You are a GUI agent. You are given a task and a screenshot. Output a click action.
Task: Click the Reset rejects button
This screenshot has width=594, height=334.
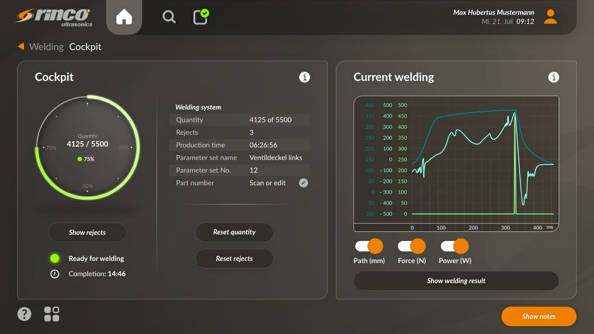(234, 259)
